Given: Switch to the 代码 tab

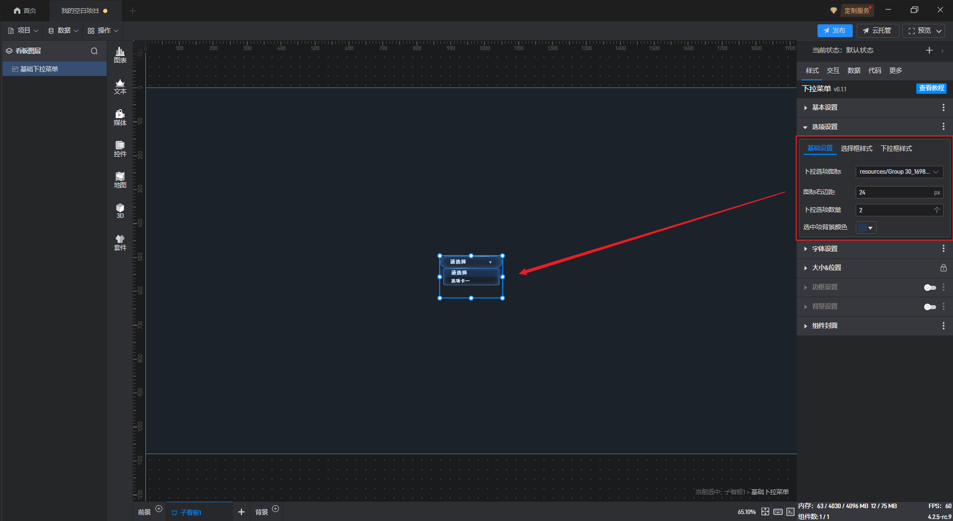Looking at the screenshot, I should [x=875, y=70].
